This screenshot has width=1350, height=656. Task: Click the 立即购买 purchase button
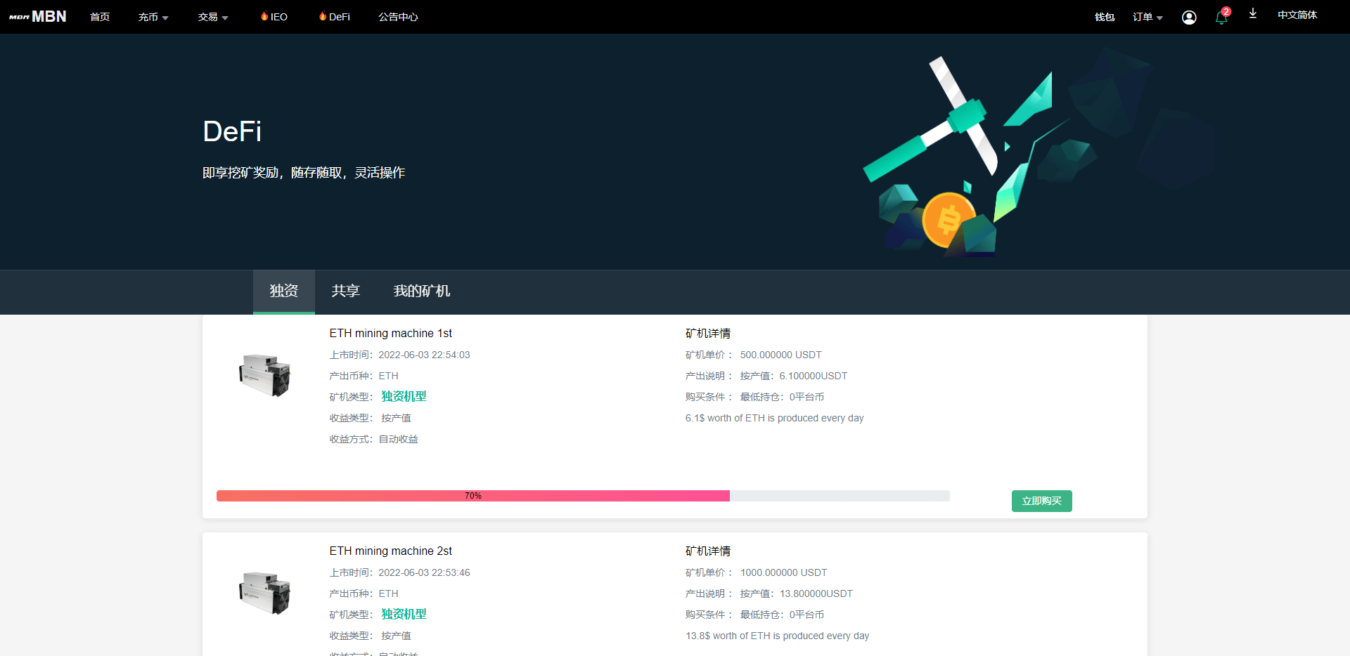click(x=1041, y=501)
